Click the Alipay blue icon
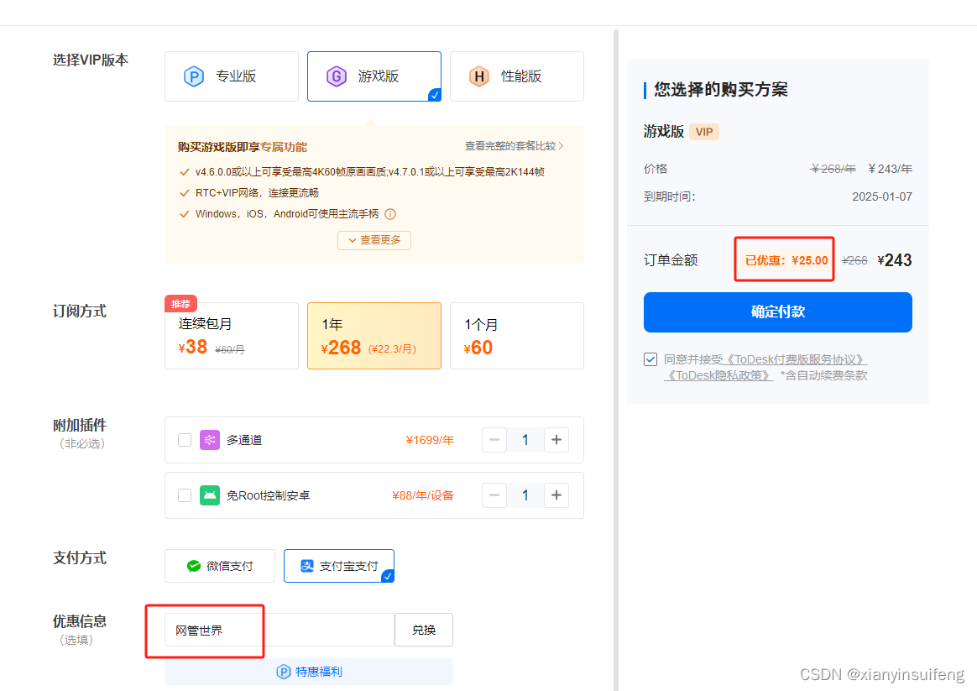 (306, 566)
